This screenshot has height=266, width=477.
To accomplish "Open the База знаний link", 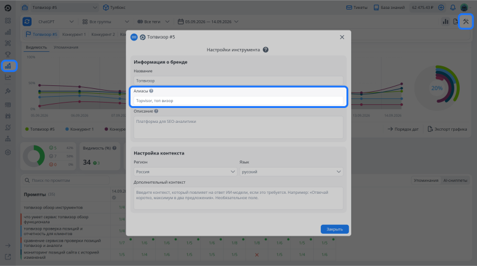I will pyautogui.click(x=389, y=8).
